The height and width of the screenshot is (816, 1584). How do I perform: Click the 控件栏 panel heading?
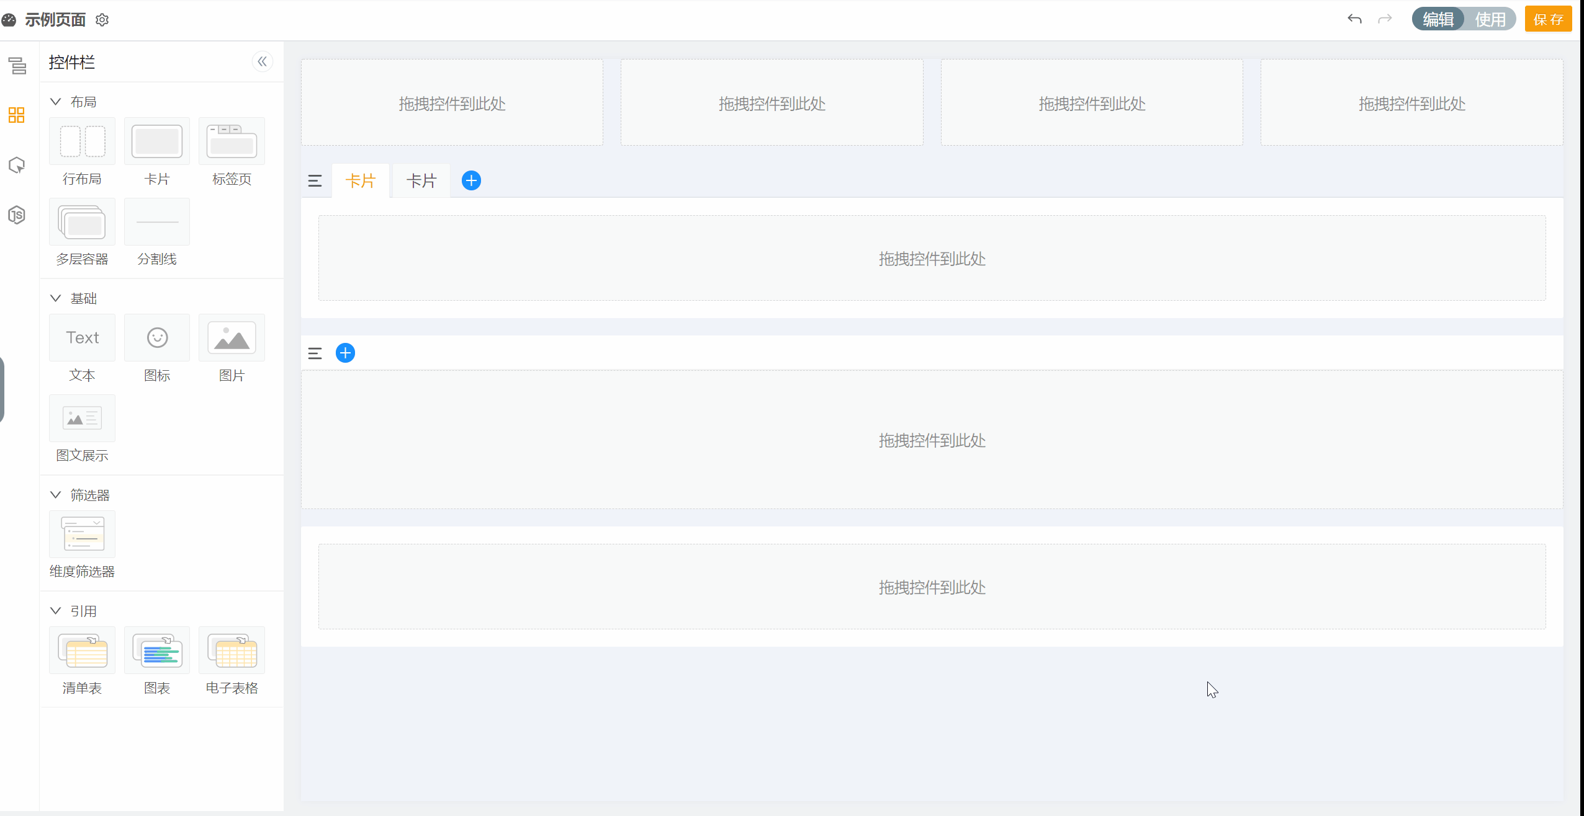tap(72, 62)
